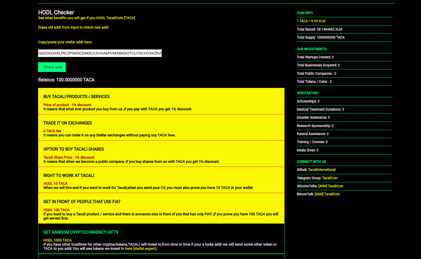This screenshot has height=259, width=421.
Task: Click Medical Treatment Donations: 0
Action: (320, 109)
